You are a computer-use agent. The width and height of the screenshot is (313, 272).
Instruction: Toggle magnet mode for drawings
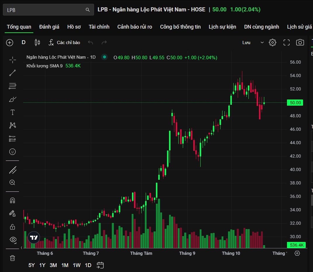(13, 200)
